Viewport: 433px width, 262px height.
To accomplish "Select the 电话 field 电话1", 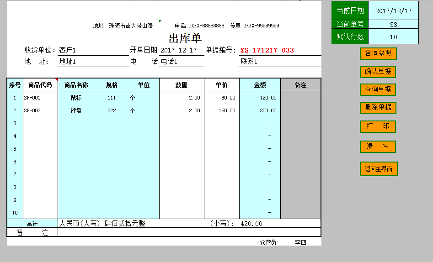I will [x=182, y=62].
